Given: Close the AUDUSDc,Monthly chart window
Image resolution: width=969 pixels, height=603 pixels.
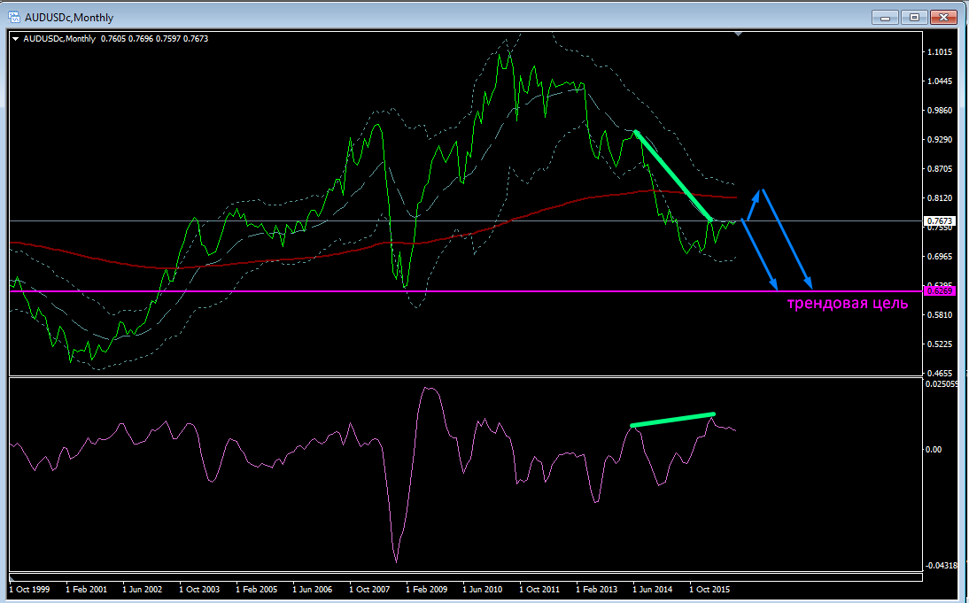Looking at the screenshot, I should tap(944, 17).
